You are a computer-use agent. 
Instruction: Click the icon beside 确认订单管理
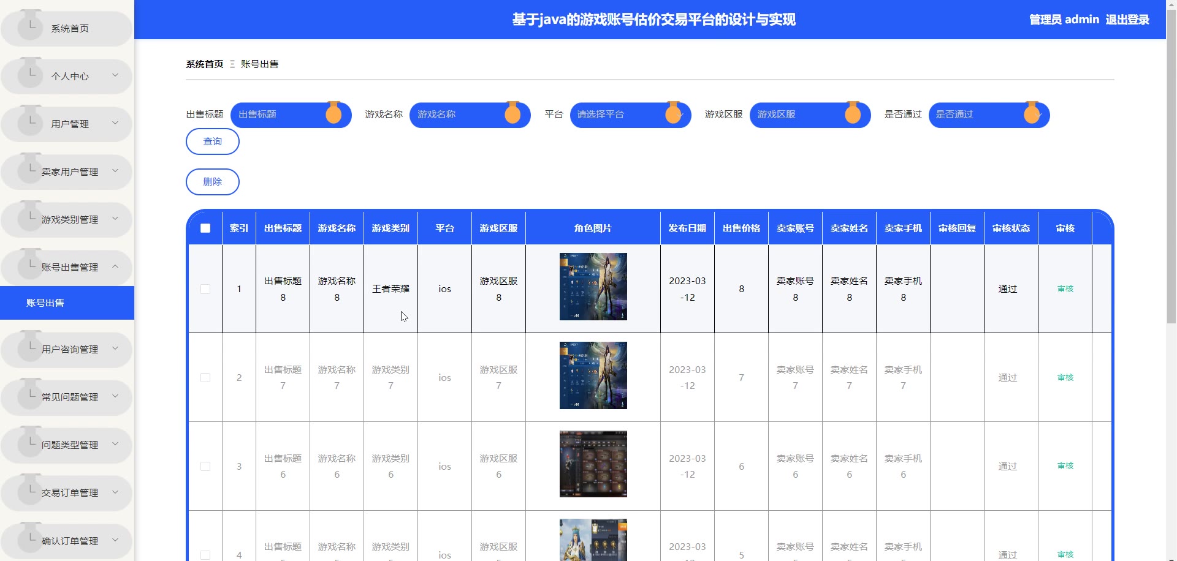click(x=30, y=537)
